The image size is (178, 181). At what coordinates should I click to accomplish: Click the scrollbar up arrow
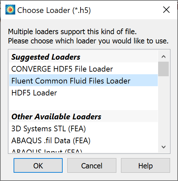[x=163, y=57]
